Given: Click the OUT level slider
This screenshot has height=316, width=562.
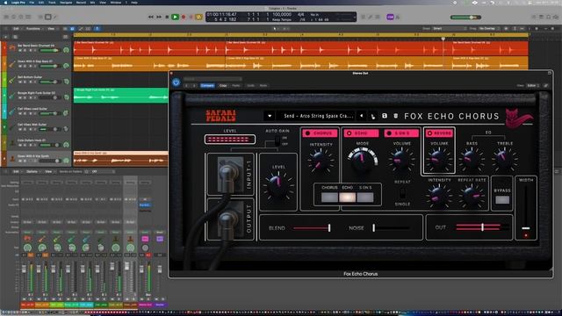Looking at the screenshot, I should [482, 227].
